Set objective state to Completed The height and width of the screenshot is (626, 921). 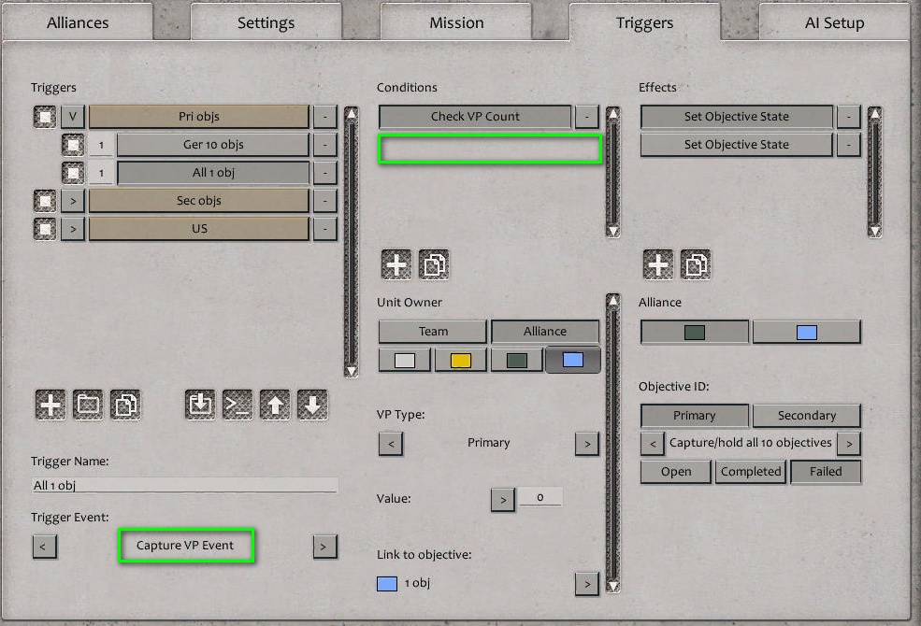click(751, 472)
